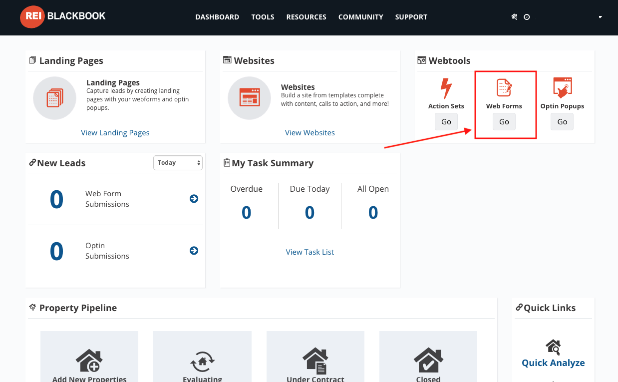The image size is (618, 382).
Task: Click the Optin Popups label
Action: pos(562,106)
